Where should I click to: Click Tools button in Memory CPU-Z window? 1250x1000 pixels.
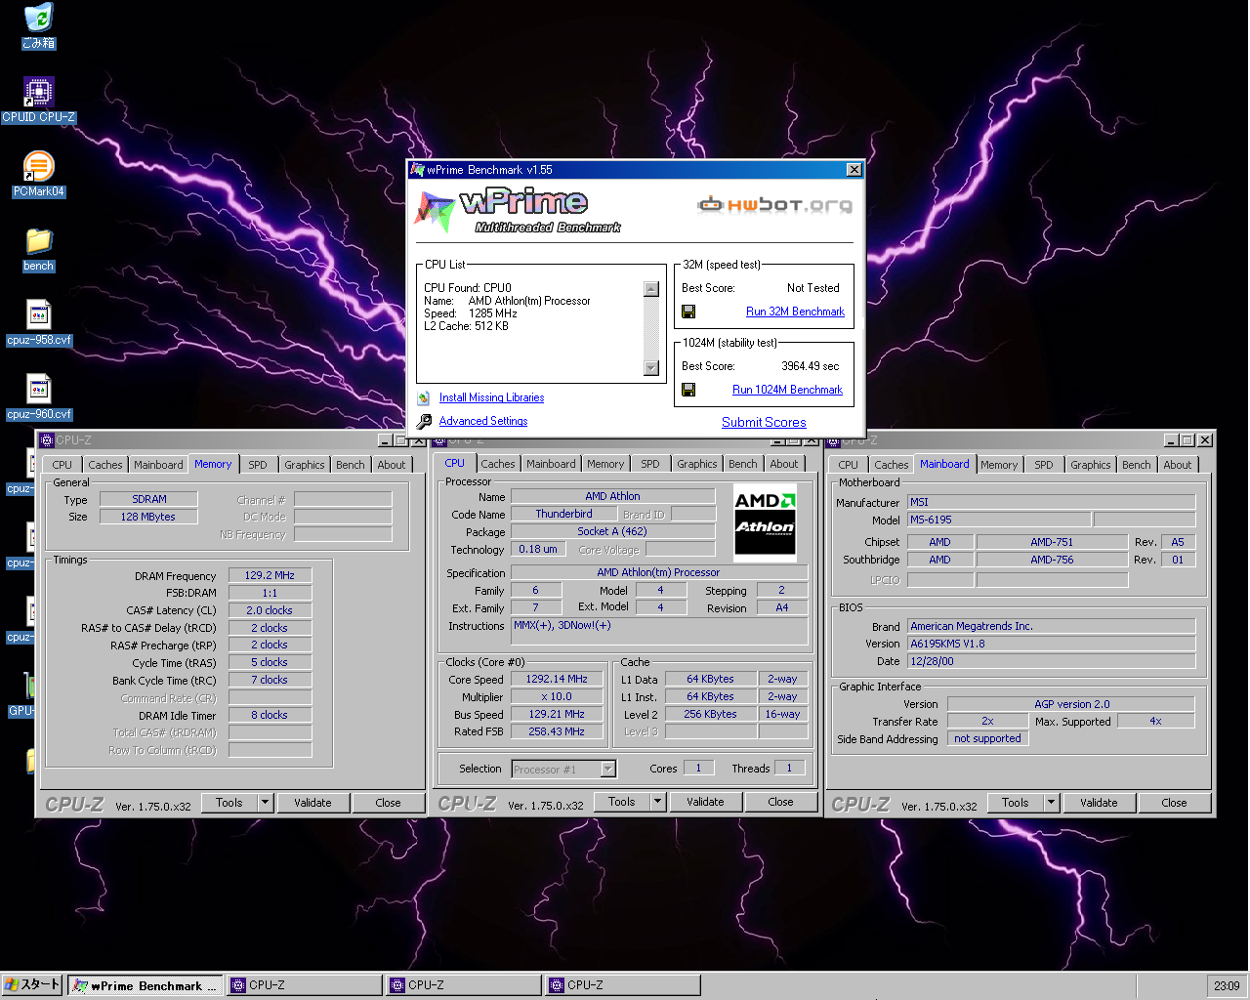[x=229, y=803]
